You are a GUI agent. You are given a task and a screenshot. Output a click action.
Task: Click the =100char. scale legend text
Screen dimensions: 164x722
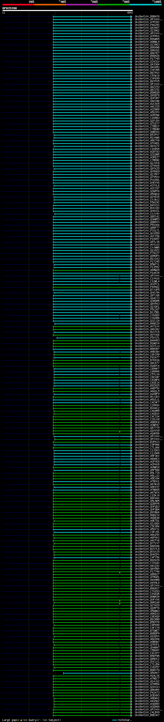point(125,720)
